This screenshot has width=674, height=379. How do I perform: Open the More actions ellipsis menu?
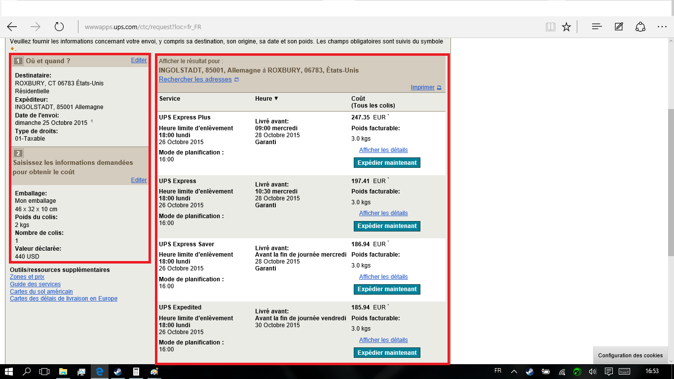point(662,27)
